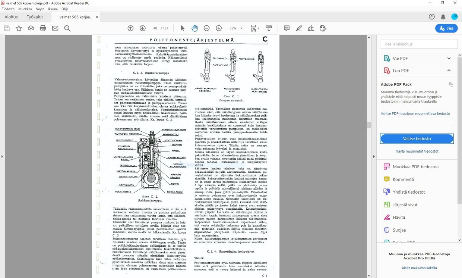Expand the Vie PDF section
Viewport: 462px width, 278px height.
449,58
